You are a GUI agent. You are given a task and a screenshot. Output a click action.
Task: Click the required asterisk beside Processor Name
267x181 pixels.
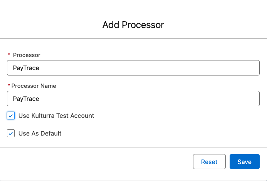(x=9, y=86)
